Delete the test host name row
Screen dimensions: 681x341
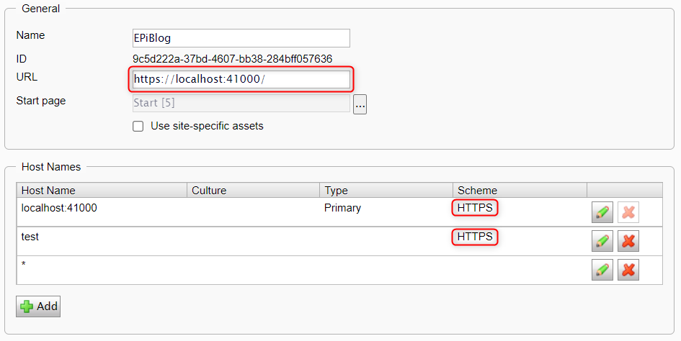(628, 241)
